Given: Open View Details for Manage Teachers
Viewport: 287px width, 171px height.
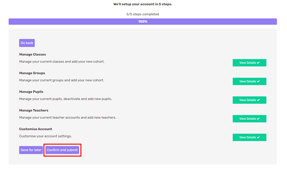Looking at the screenshot, I should click(x=249, y=119).
